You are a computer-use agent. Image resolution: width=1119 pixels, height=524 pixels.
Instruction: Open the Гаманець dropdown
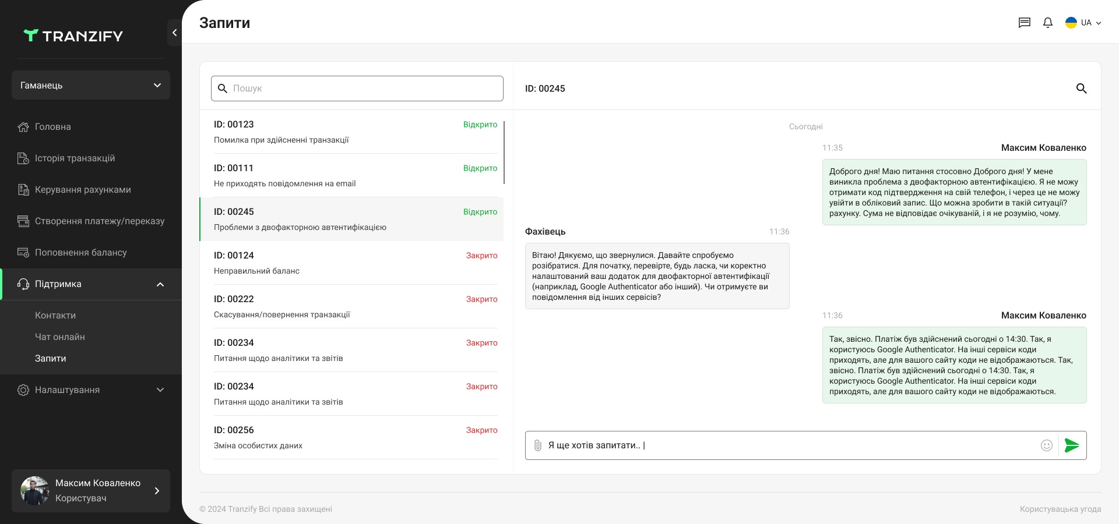(91, 85)
